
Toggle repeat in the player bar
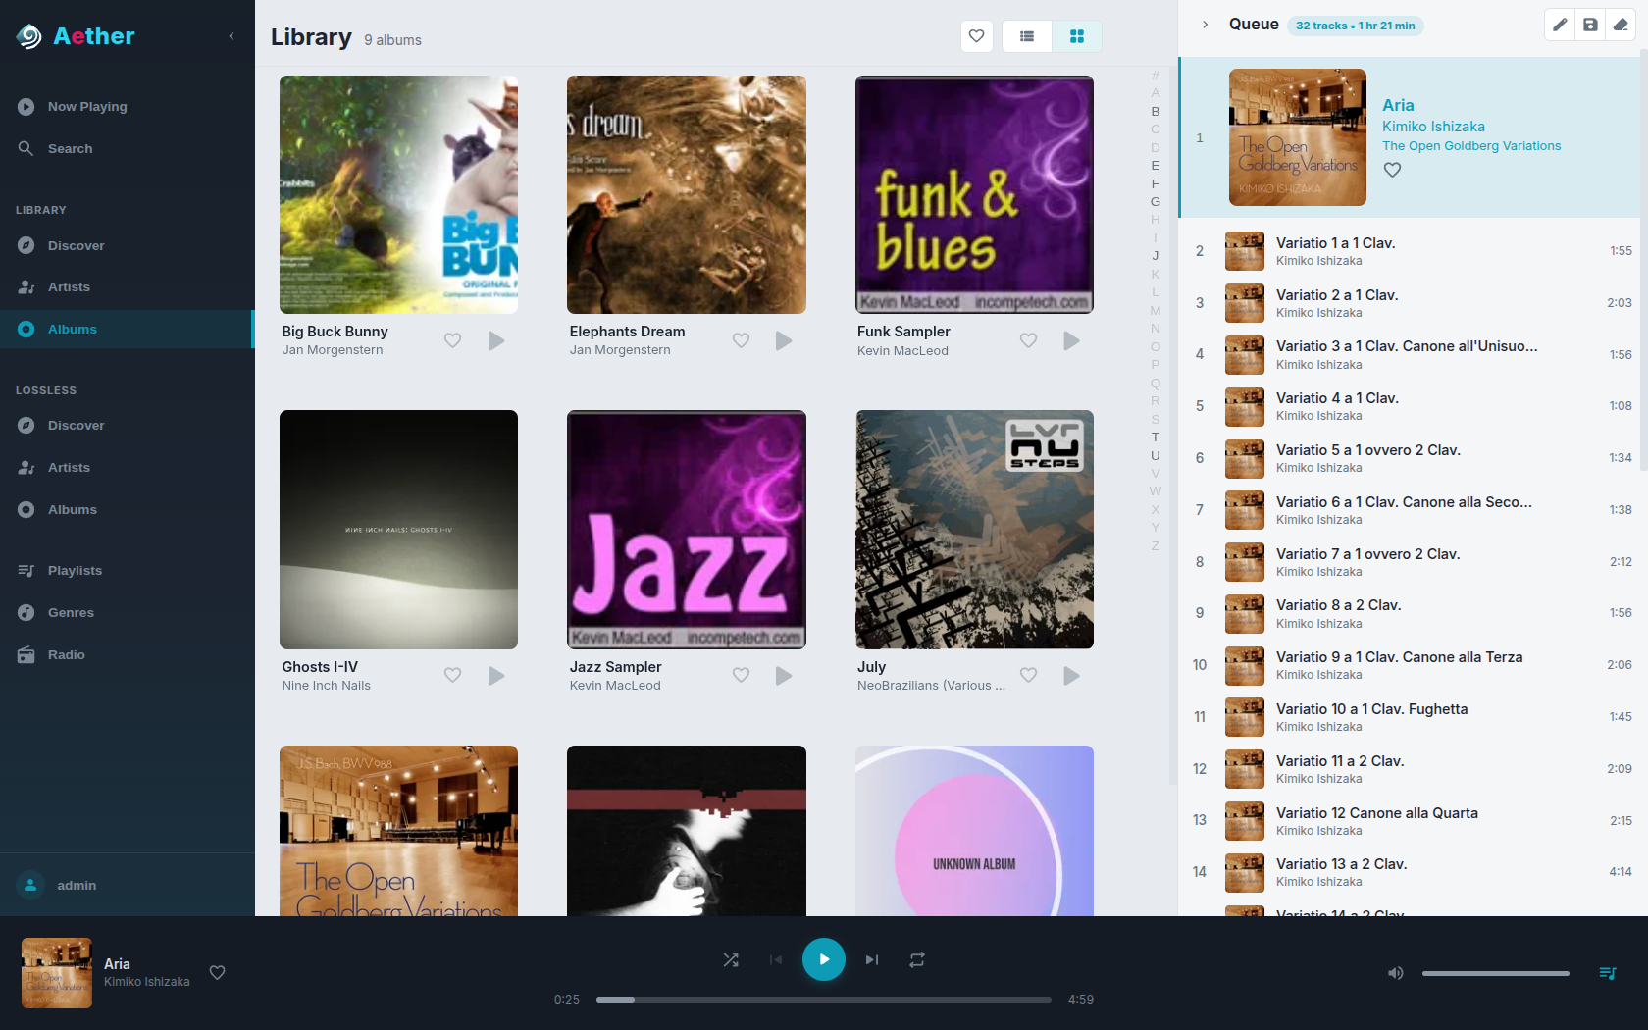917,959
